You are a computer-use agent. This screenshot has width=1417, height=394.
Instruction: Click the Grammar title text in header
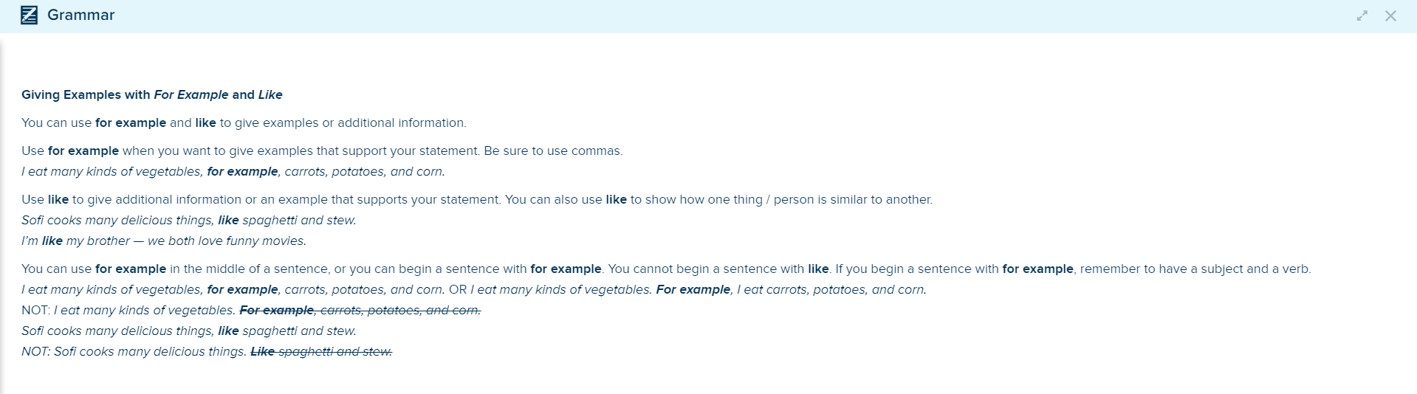[x=80, y=15]
